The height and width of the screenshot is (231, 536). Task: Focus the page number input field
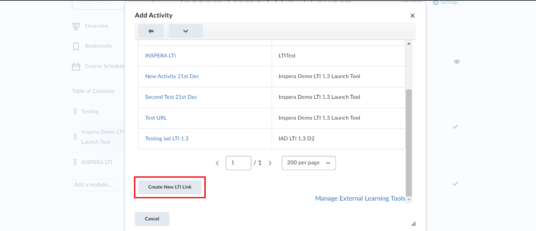pos(239,163)
